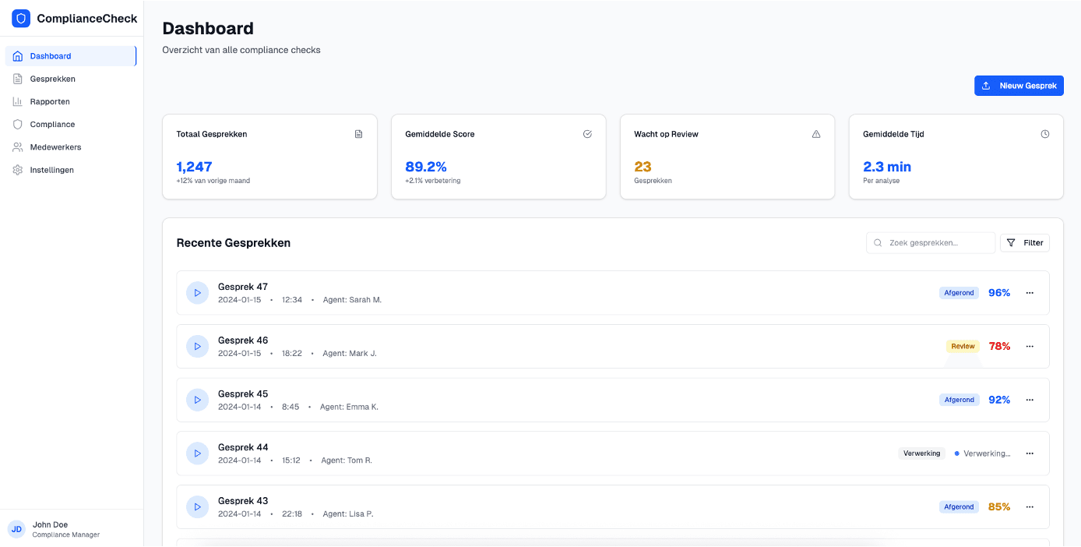Click the Afgerond badge on Gesprek 47
This screenshot has height=547, width=1081.
click(x=959, y=293)
